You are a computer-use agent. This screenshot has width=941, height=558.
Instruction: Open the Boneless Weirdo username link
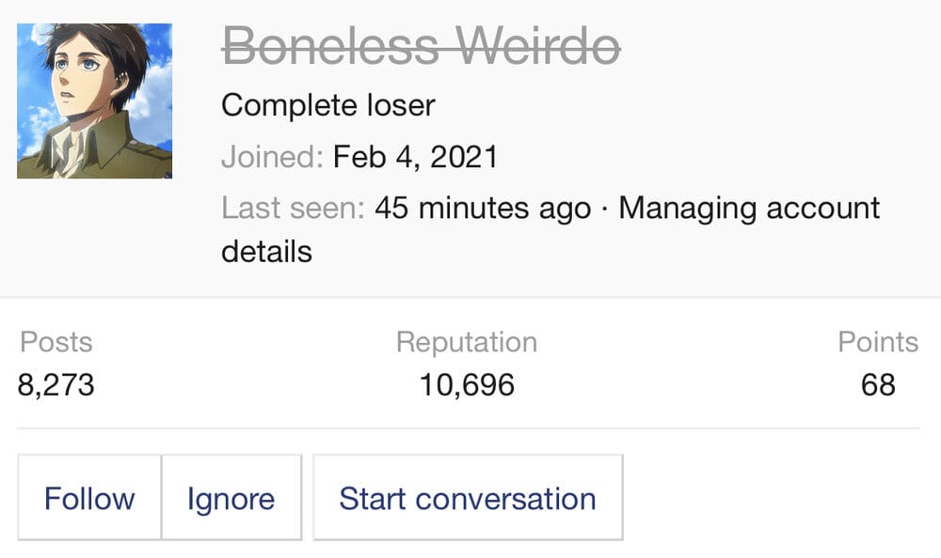click(x=421, y=46)
